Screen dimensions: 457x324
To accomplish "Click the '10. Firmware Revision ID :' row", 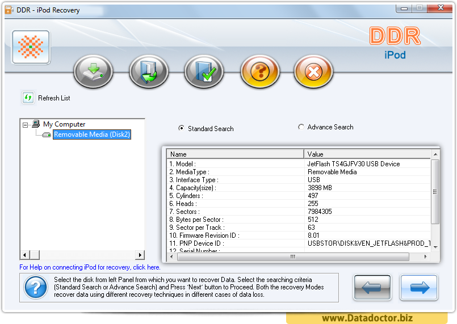I will (299, 235).
